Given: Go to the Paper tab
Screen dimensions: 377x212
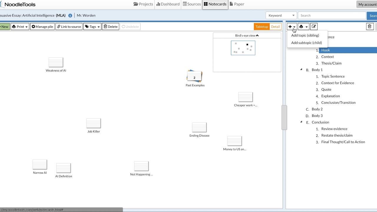Looking at the screenshot, I should point(237,4).
